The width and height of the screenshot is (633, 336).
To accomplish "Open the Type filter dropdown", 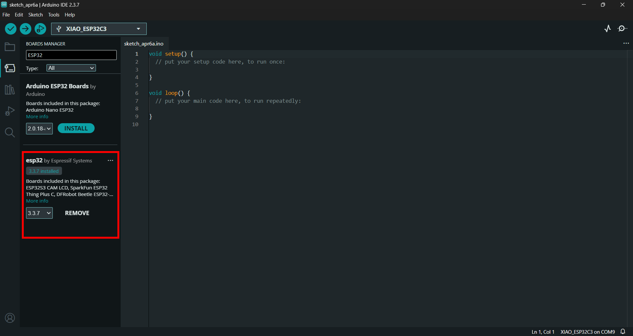I will [x=71, y=68].
